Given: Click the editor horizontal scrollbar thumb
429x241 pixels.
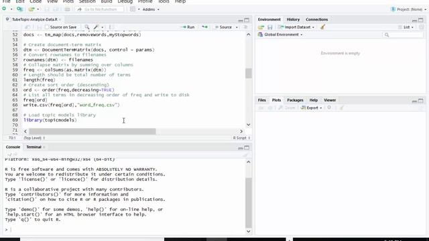Looking at the screenshot, I should pyautogui.click(x=93, y=131).
